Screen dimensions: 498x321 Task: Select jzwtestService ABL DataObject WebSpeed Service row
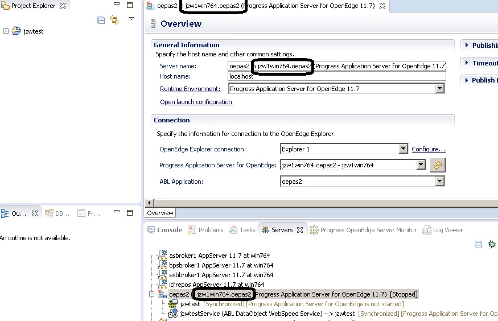tap(267, 314)
